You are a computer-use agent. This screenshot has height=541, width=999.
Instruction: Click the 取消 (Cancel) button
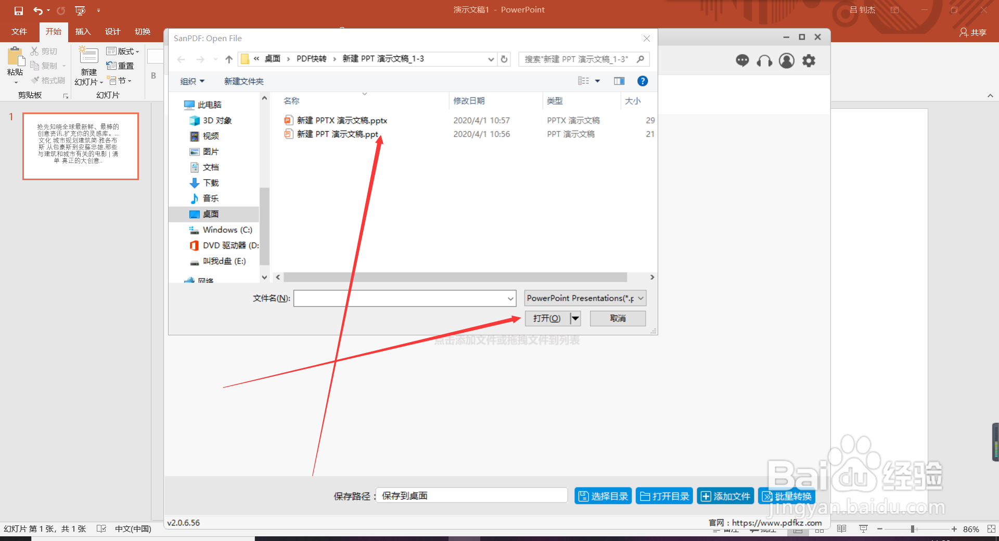(x=618, y=319)
